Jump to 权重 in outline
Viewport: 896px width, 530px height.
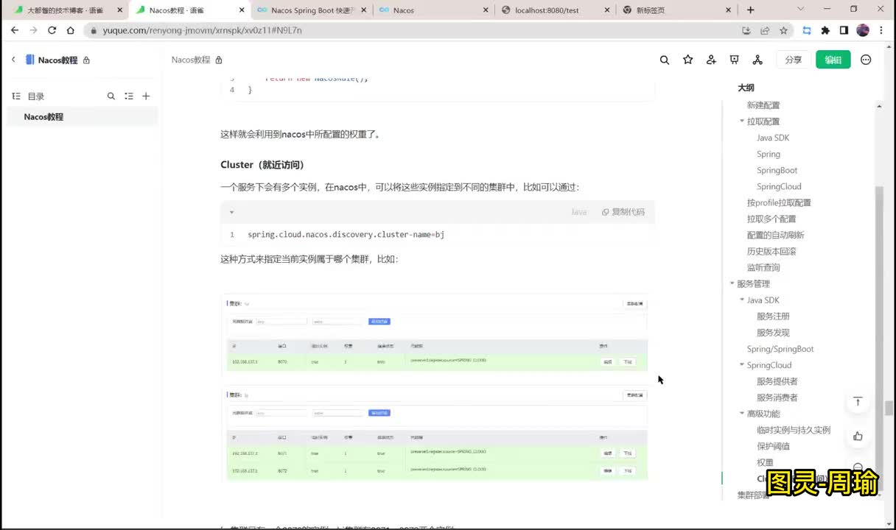click(765, 462)
